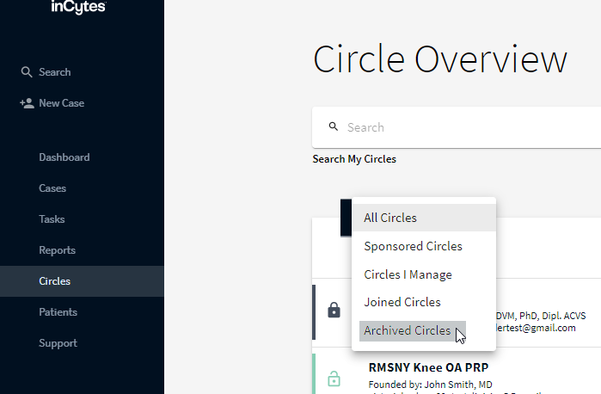Click the magnifier icon inside the search bar
The image size is (601, 394).
coord(334,127)
